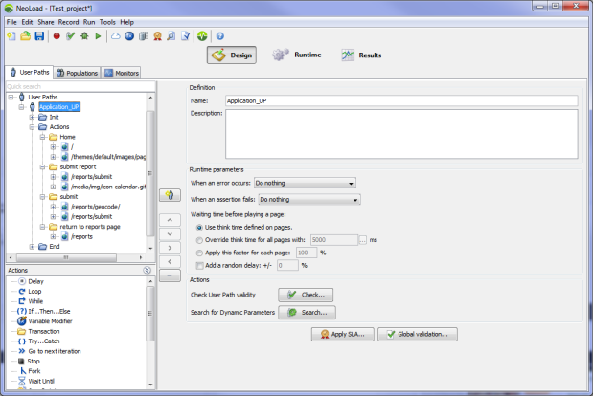
Task: Pick the Variable Modifier action
Action: coord(21,321)
